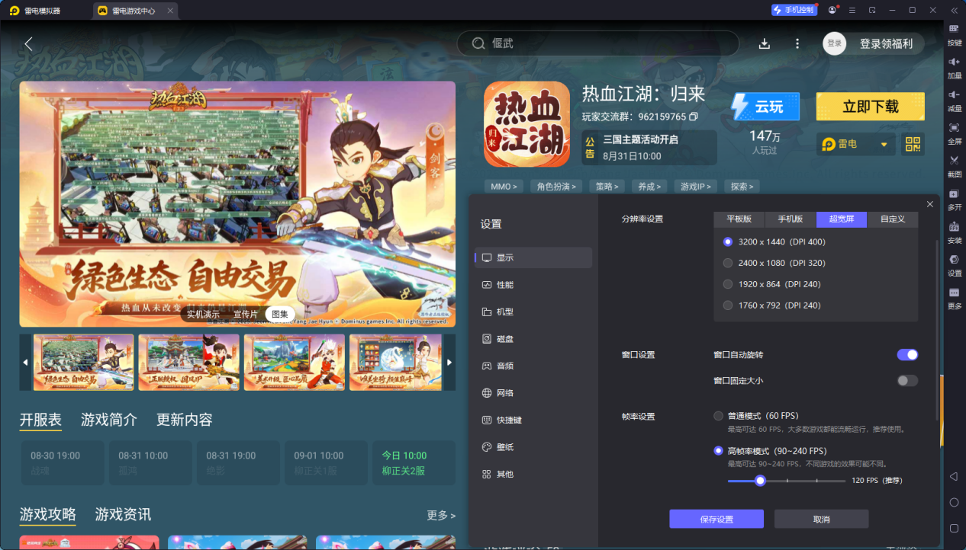
Task: Show the QR code for the game
Action: (913, 144)
